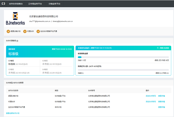Click 下一等级 优选级 label

pyautogui.click(x=163, y=48)
